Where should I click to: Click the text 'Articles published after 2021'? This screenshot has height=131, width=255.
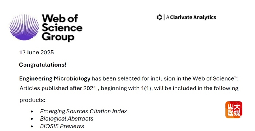click(58, 88)
